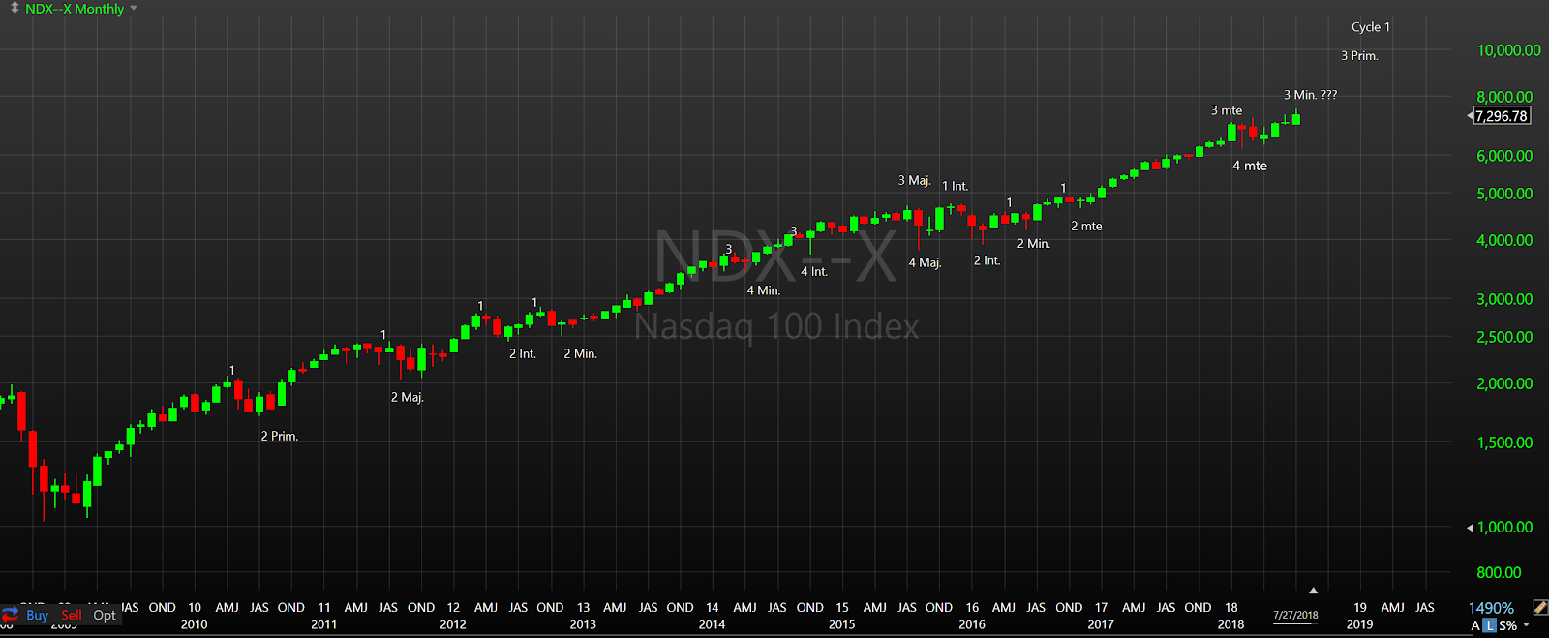Click the '3 Maj.' wave label

(x=914, y=180)
